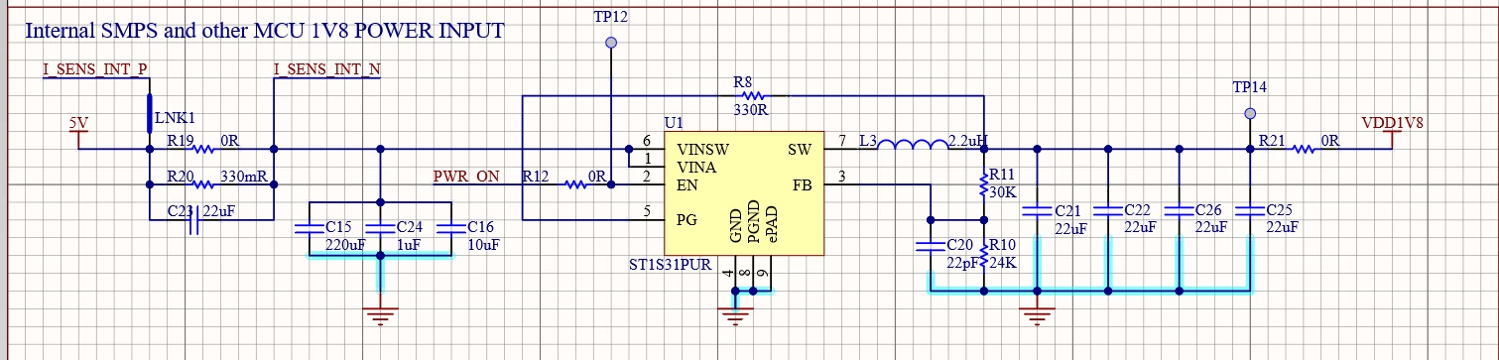Click the U1 designator text
The width and height of the screenshot is (1499, 360).
674,123
